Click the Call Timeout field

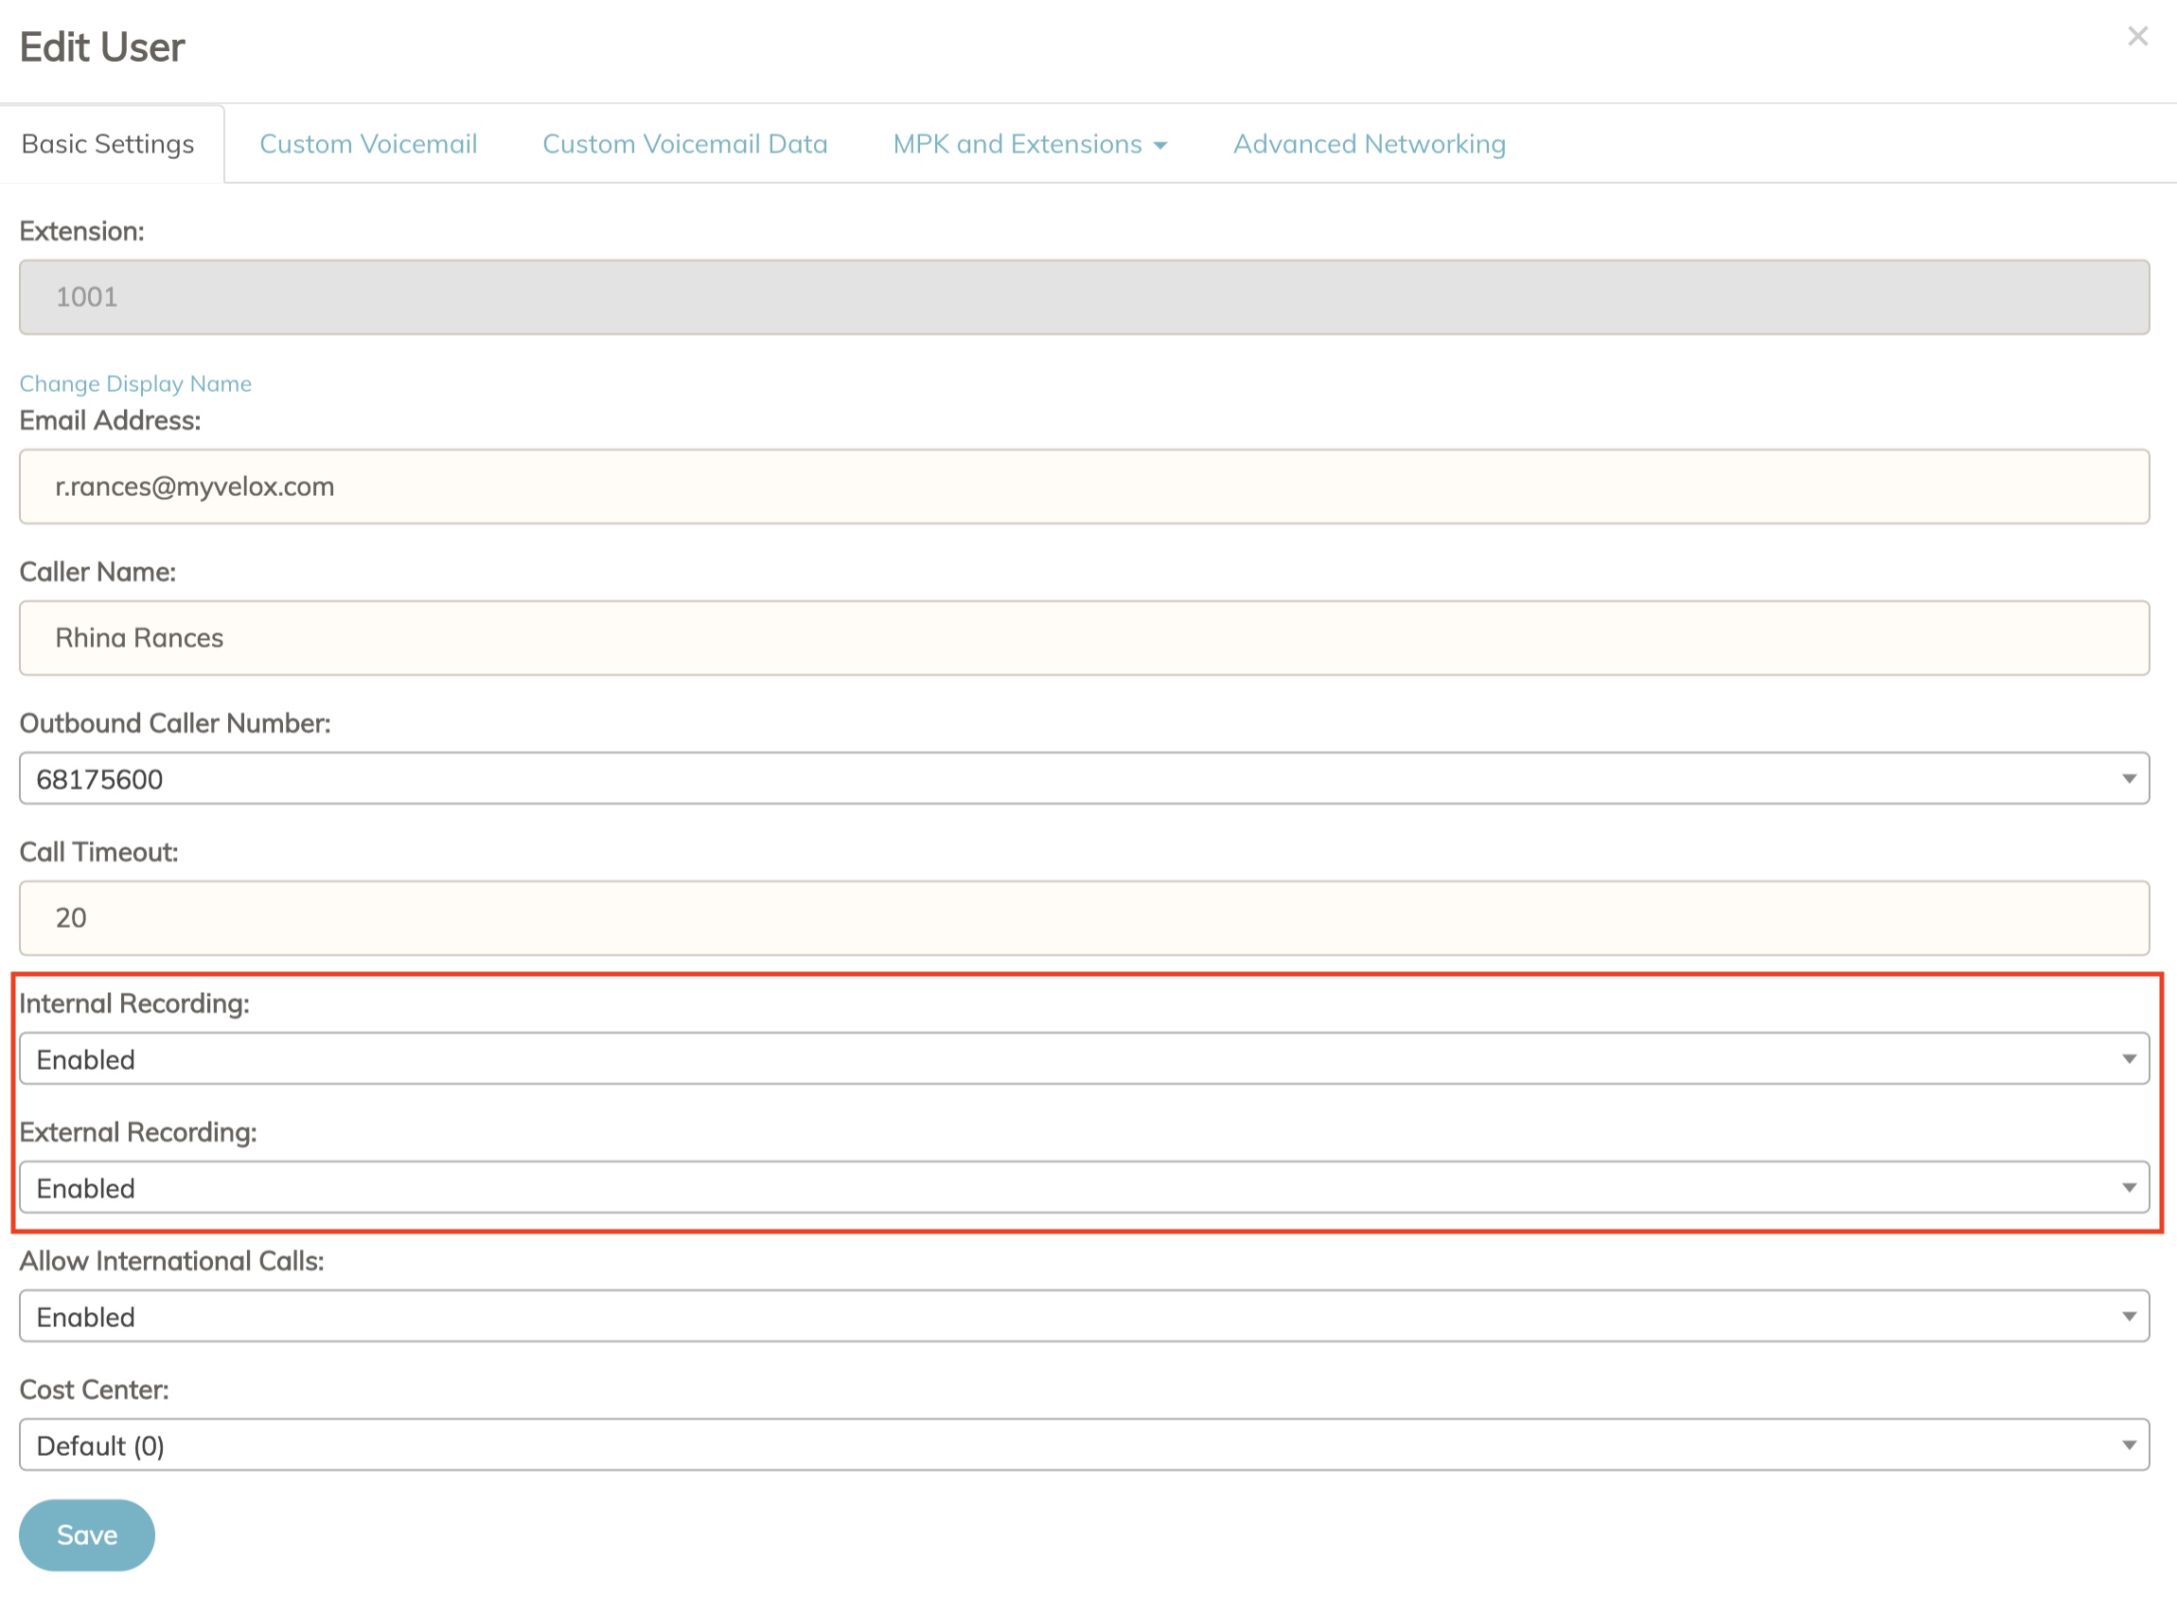click(x=1084, y=918)
